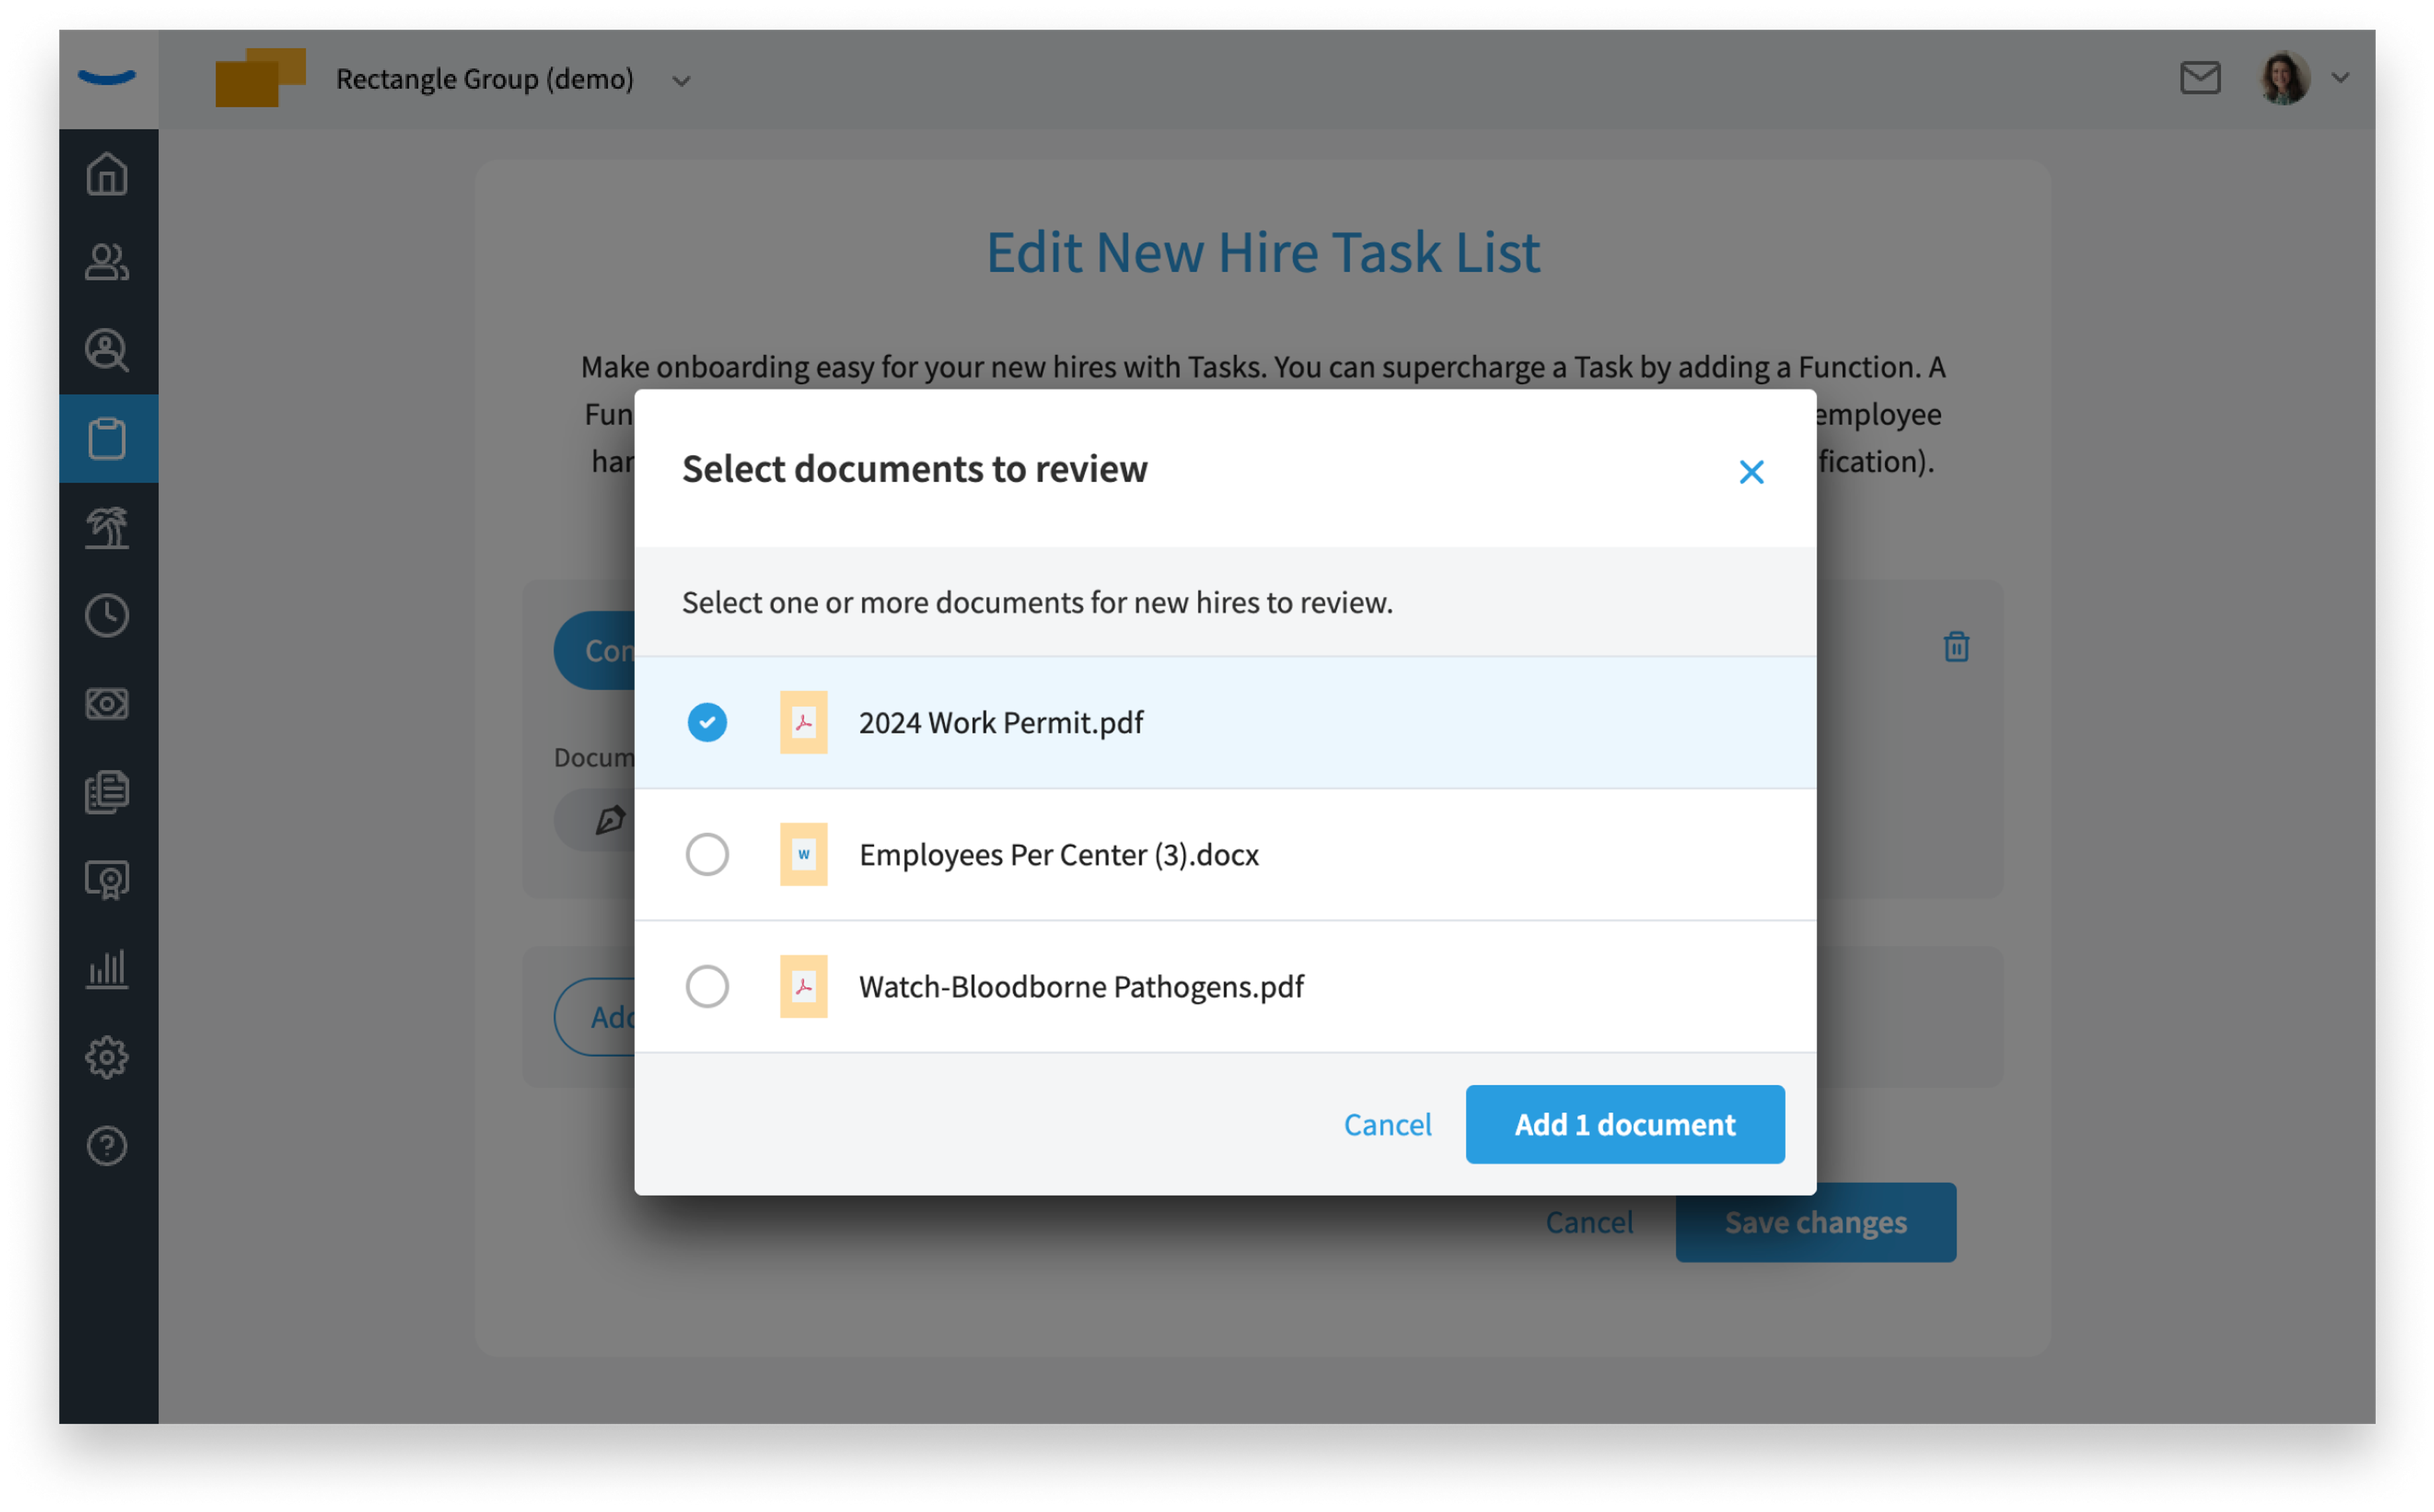Viewport: 2434px width, 1512px height.
Task: Open the settings gear sidebar icon
Action: pos(107,1057)
